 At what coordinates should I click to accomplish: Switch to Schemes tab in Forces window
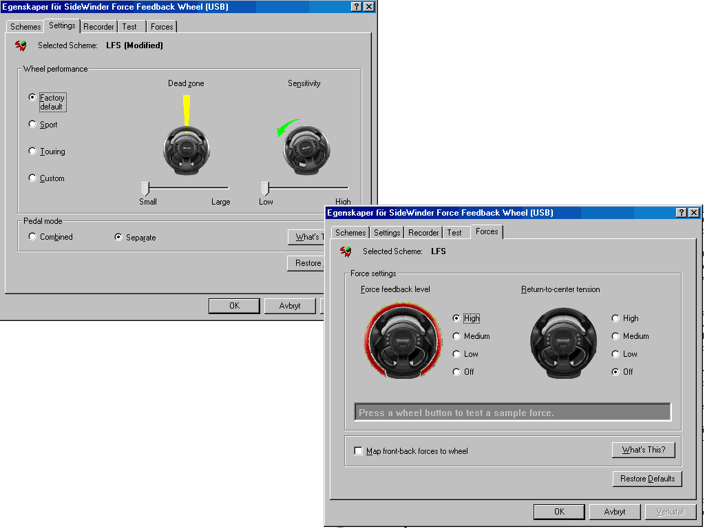(350, 233)
